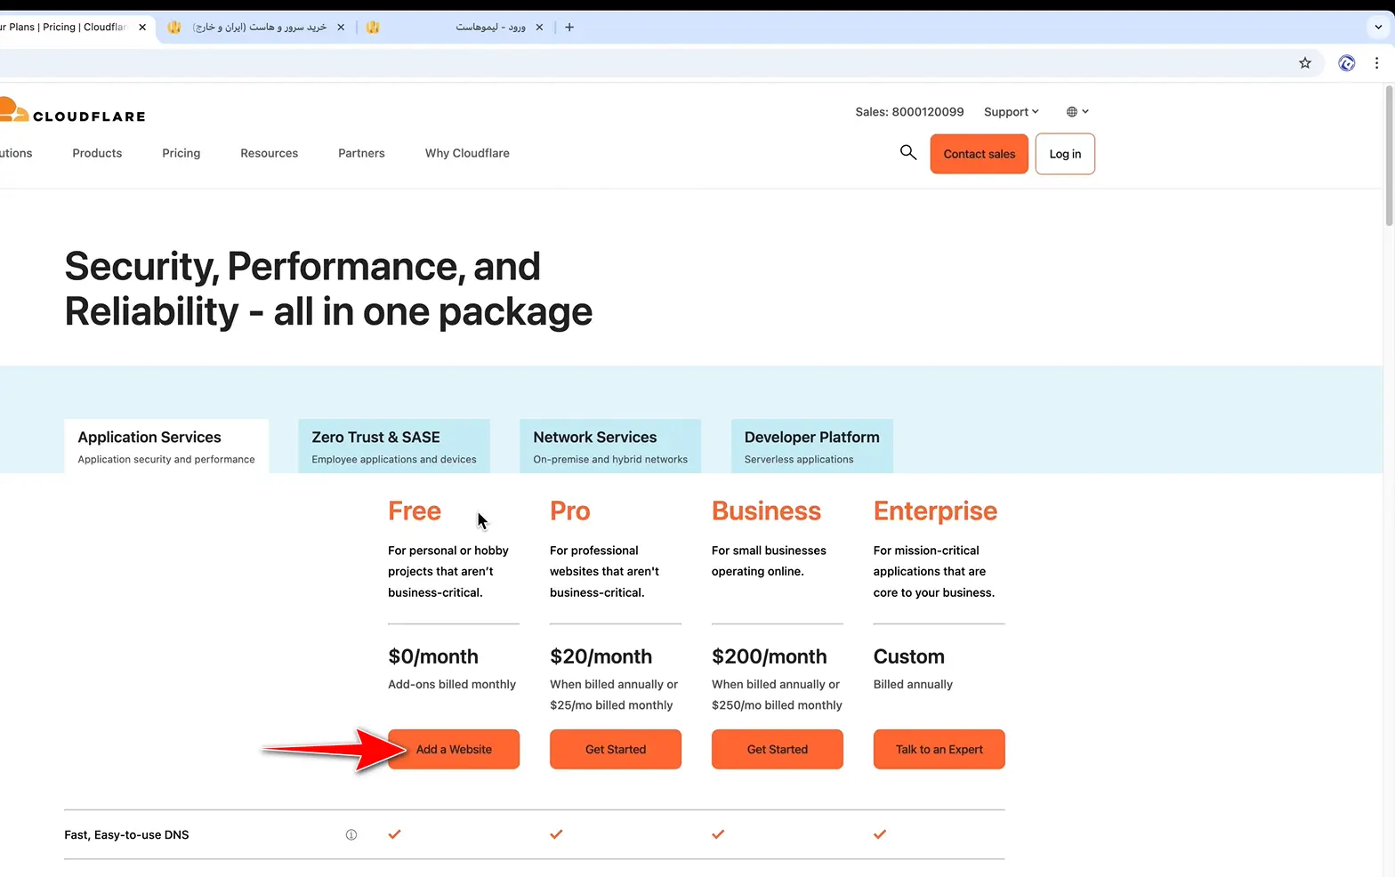
Task: Click the Business plan heading
Action: 766,511
